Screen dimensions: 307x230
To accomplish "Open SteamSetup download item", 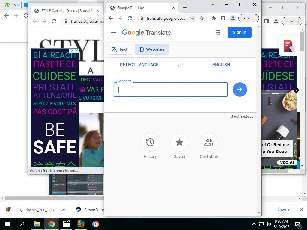I will (90, 210).
